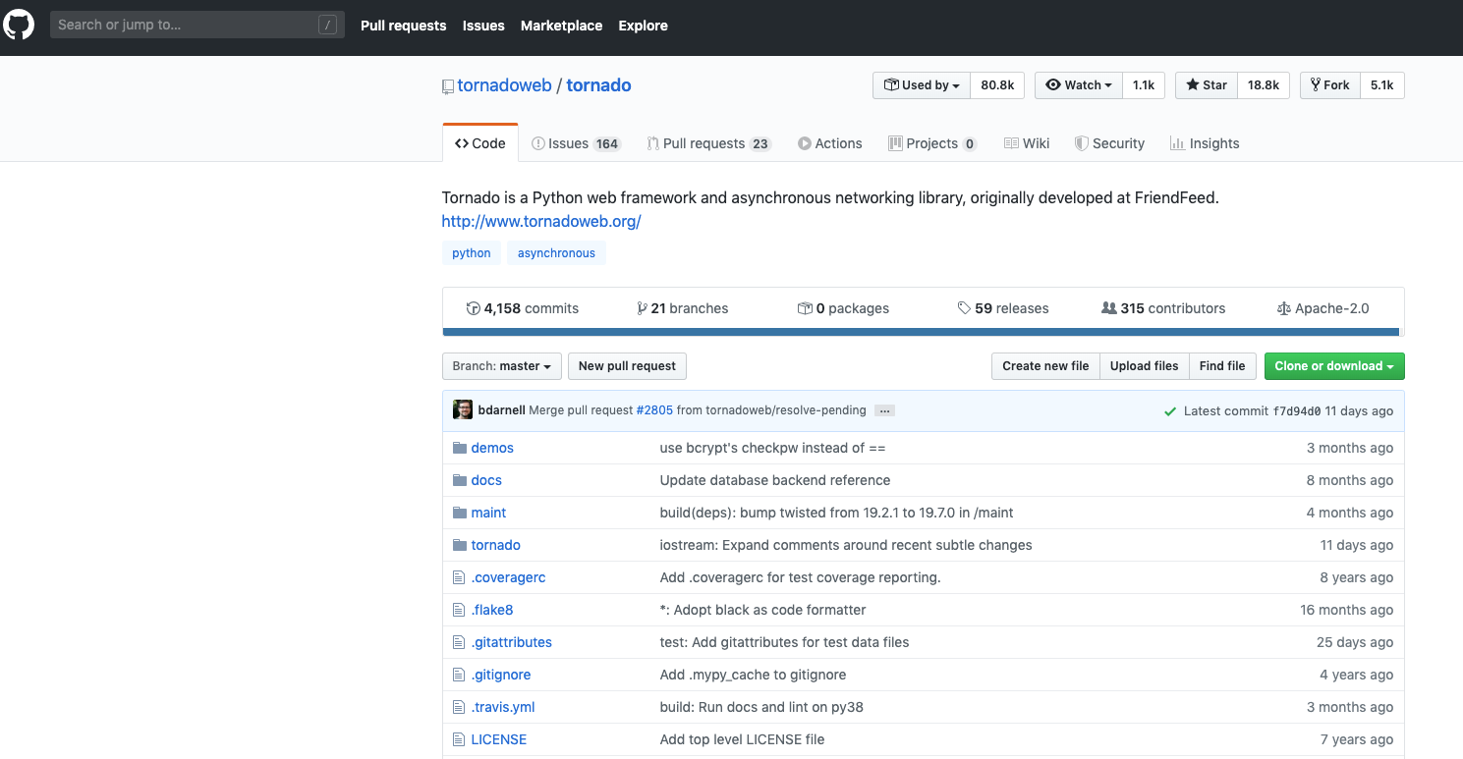
Task: Switch to the Code tab
Action: click(480, 143)
